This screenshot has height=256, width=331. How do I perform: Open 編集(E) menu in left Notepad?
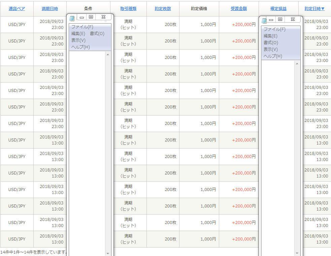[78, 34]
